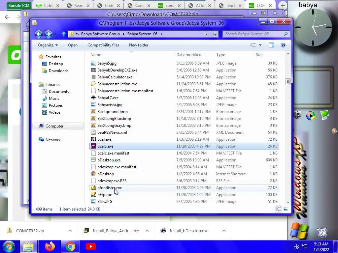The height and width of the screenshot is (253, 338).
Task: Select bauRSSNews.xml file
Action: tap(112, 132)
